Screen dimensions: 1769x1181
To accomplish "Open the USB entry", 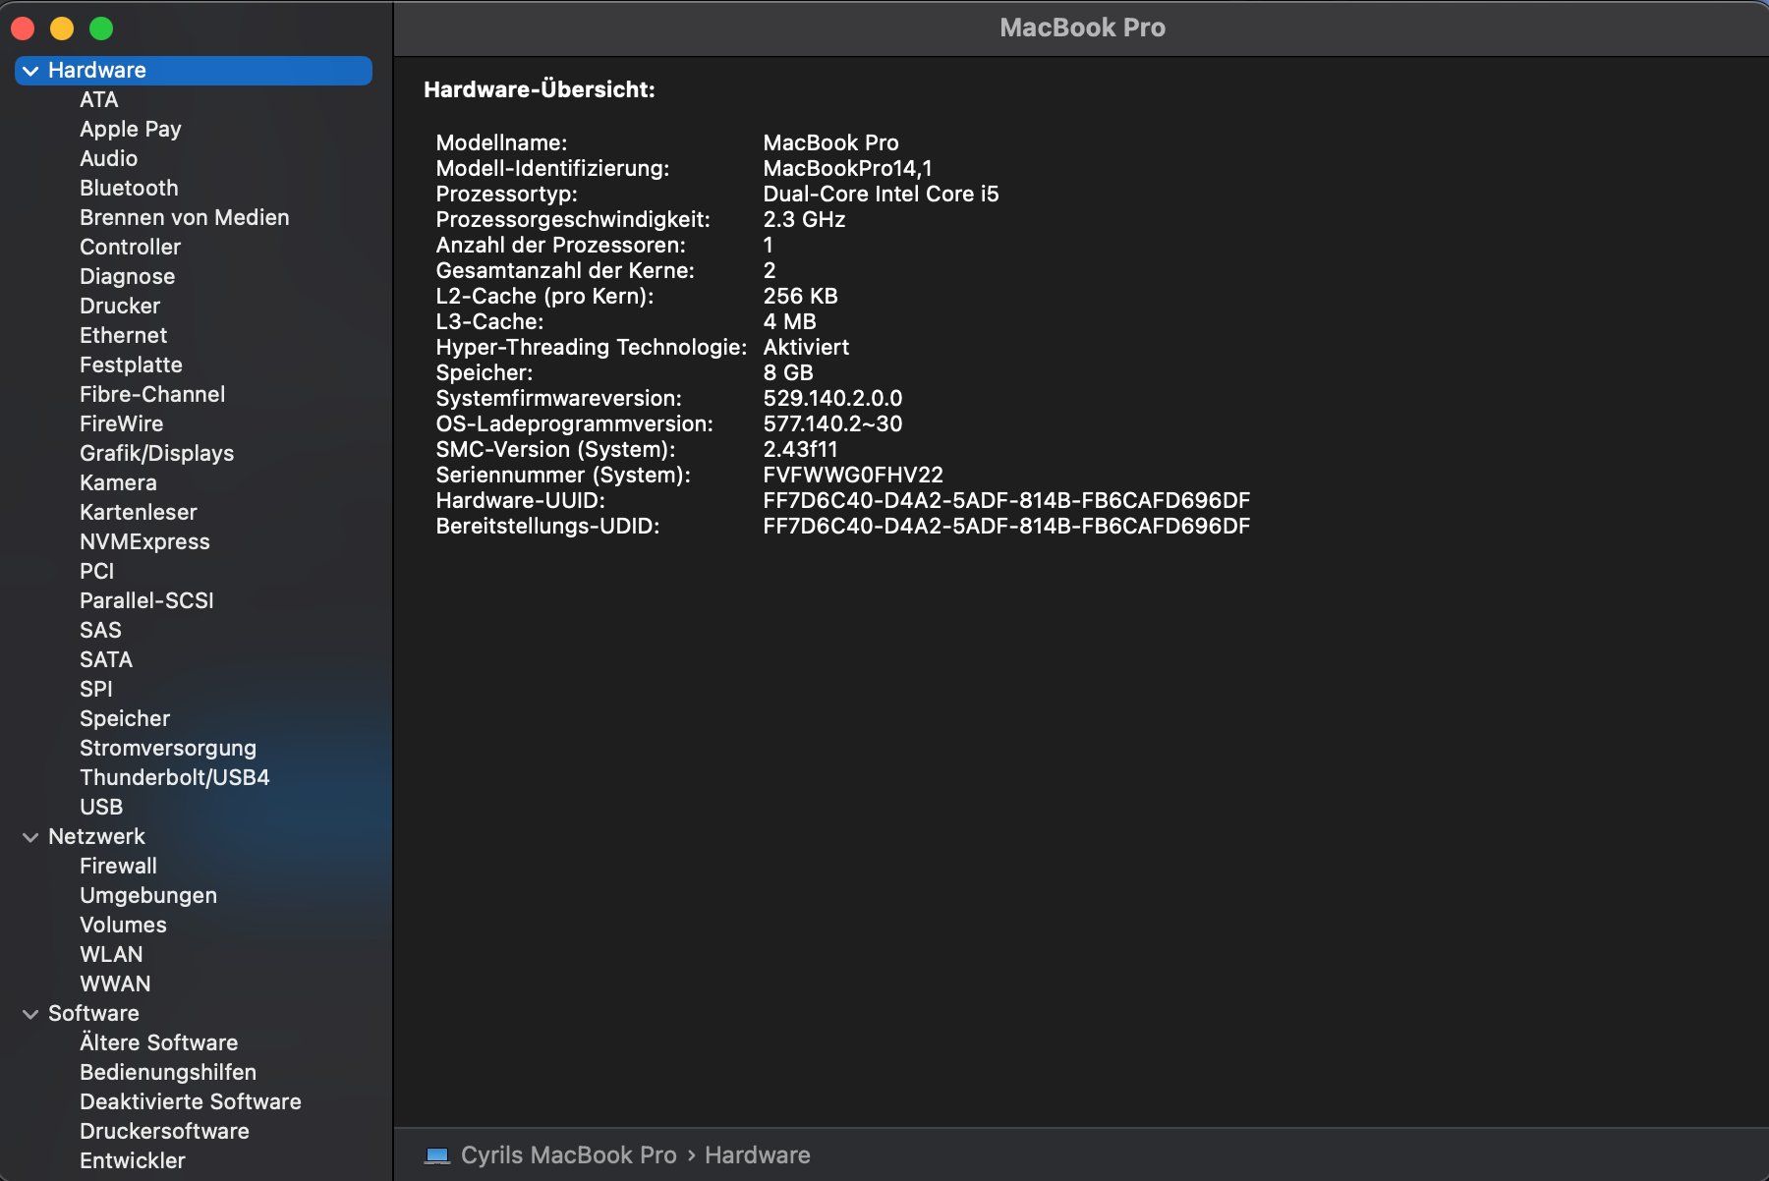I will pos(101,808).
